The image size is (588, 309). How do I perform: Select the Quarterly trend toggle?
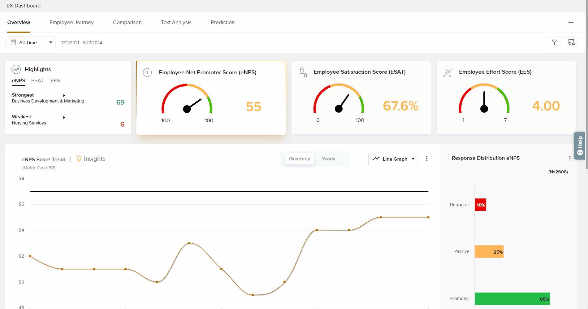click(299, 159)
